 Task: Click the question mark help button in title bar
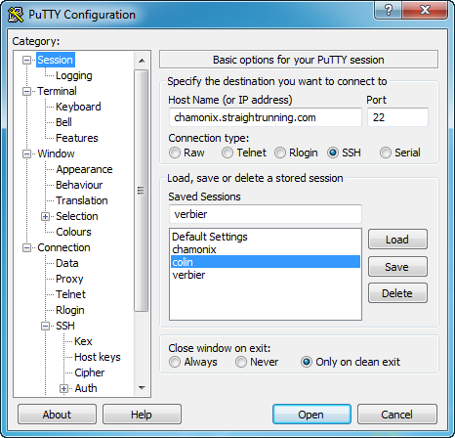[x=388, y=10]
